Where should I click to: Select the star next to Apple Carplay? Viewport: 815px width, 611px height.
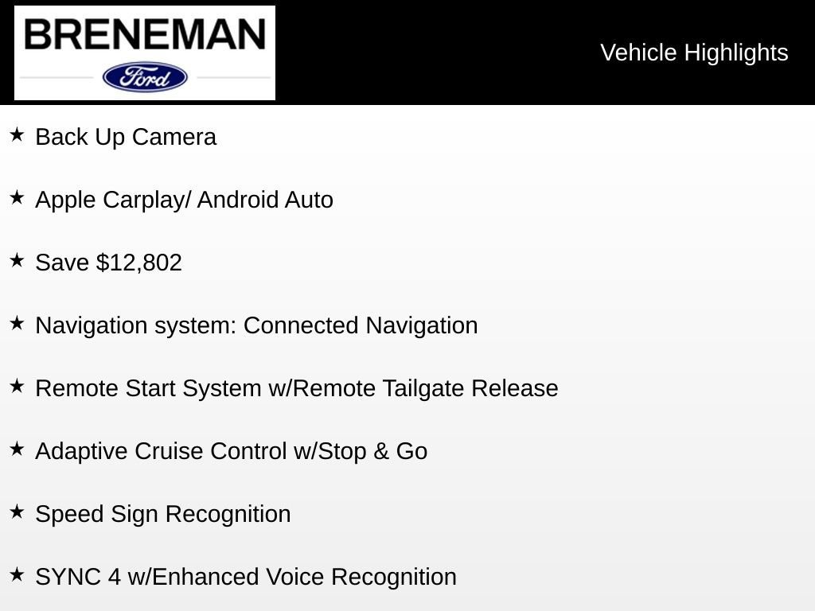point(17,197)
